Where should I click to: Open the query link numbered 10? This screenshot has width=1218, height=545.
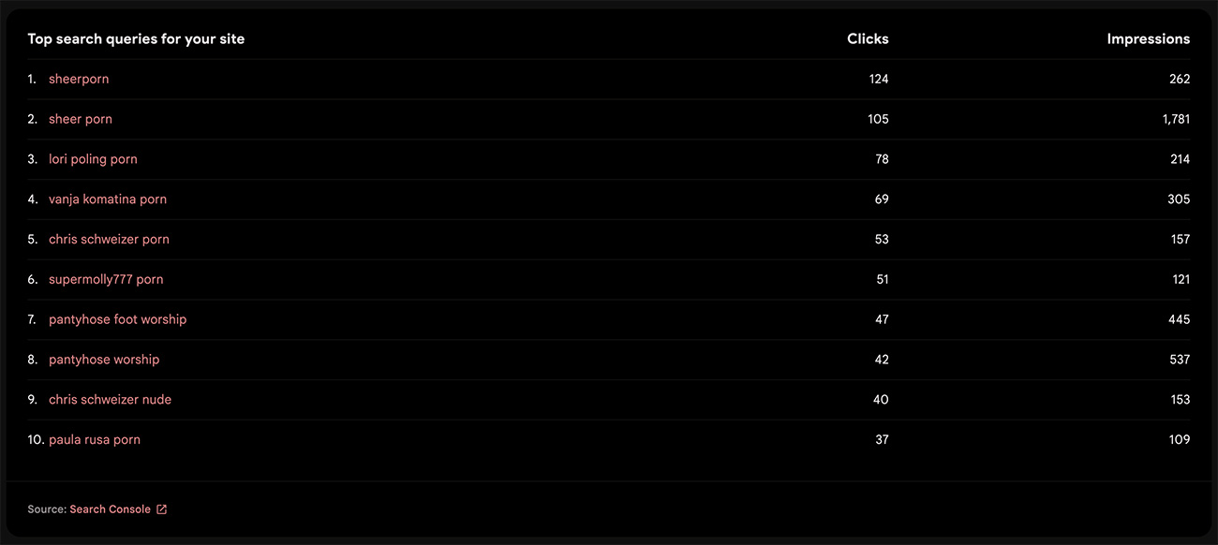click(x=95, y=440)
